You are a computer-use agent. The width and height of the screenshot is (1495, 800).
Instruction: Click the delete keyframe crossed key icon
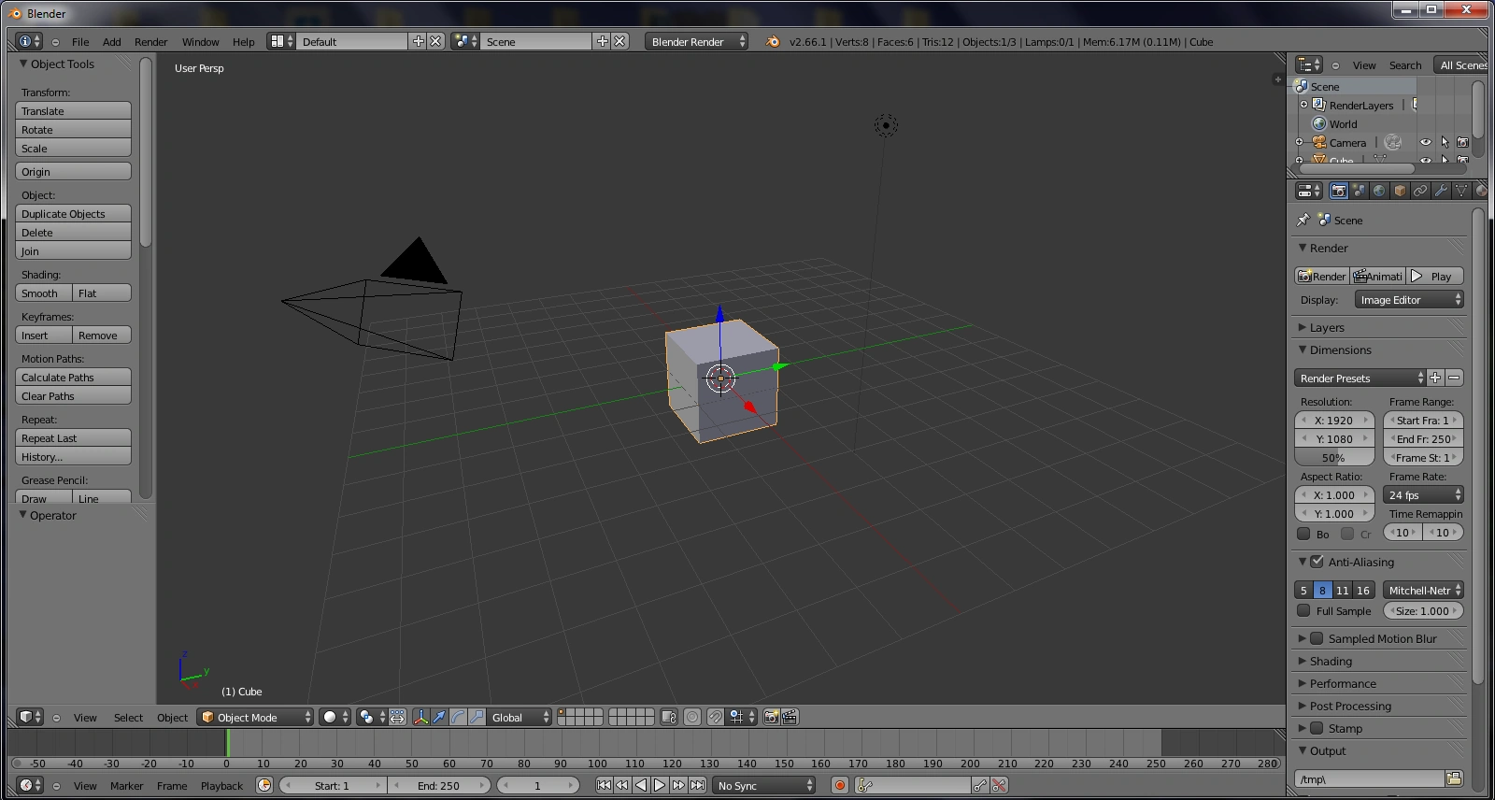pos(999,785)
